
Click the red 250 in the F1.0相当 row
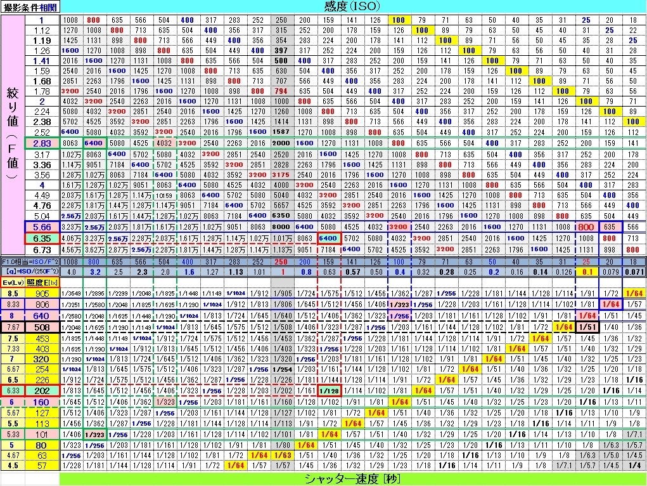click(281, 262)
